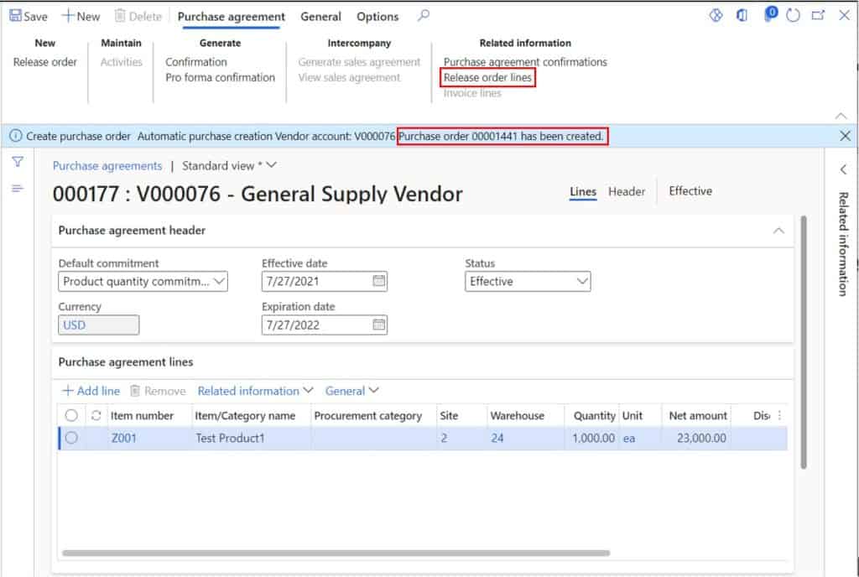Save the purchase agreement
This screenshot has height=577, width=859.
pos(28,15)
